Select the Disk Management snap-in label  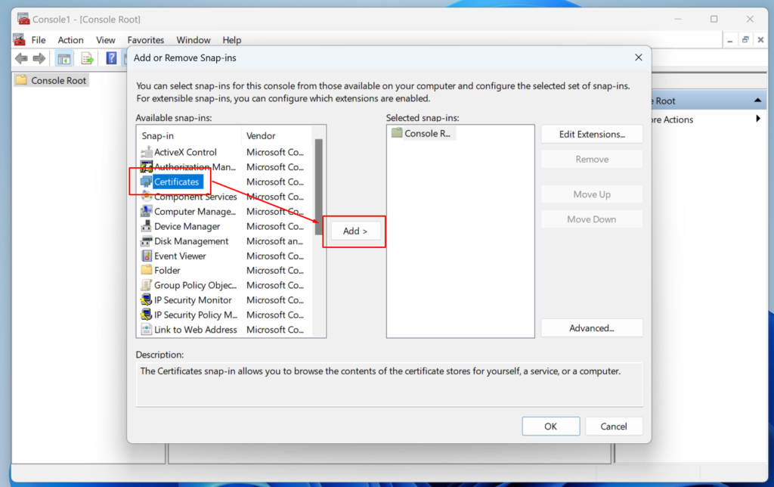pos(191,241)
